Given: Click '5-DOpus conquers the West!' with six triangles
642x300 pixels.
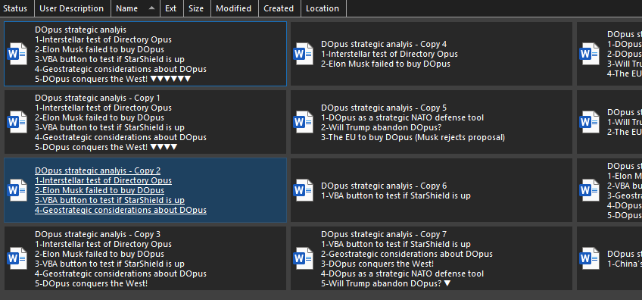Looking at the screenshot, I should coord(113,79).
